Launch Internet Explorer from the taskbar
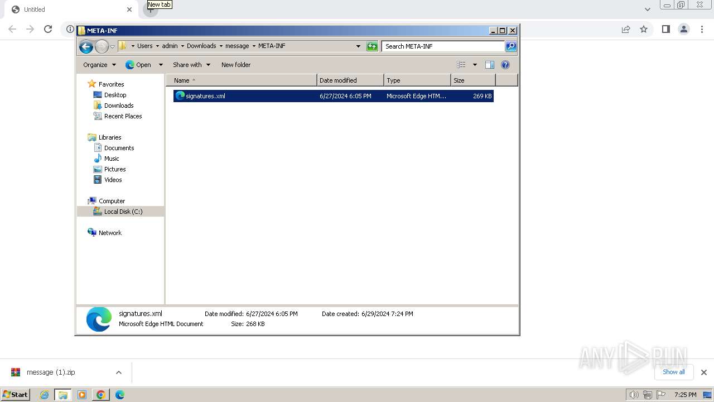The width and height of the screenshot is (714, 402). [45, 395]
